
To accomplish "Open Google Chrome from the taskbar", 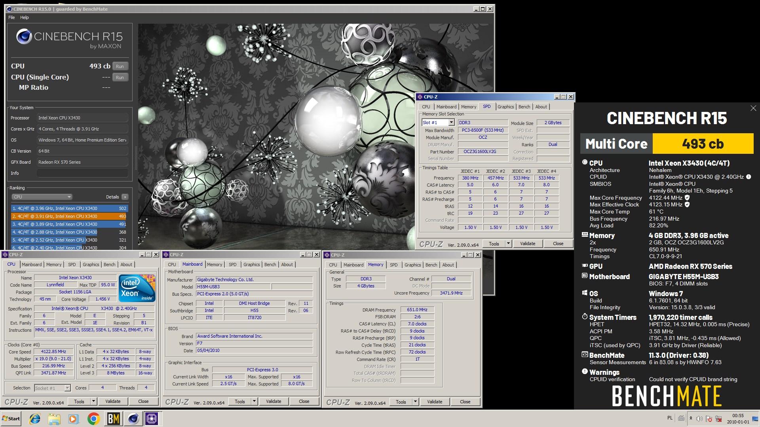I will (94, 419).
